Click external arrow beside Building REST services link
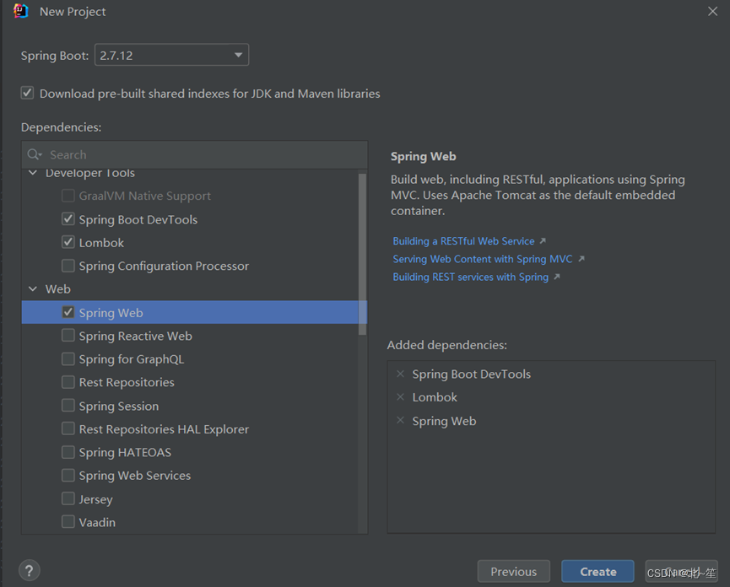Screen dimensions: 730x587 click(x=557, y=277)
